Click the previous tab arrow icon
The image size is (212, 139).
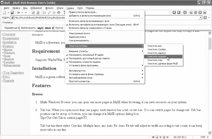click(x=174, y=12)
